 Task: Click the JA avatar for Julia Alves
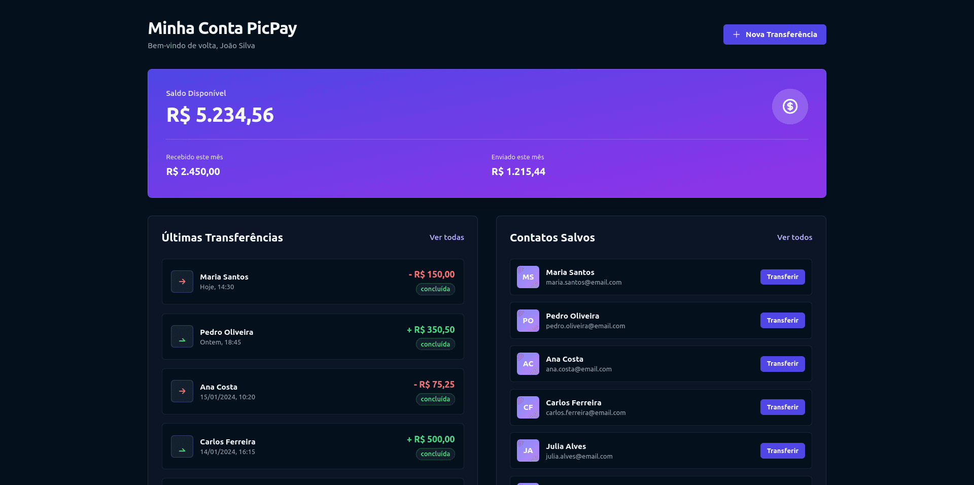coord(528,451)
